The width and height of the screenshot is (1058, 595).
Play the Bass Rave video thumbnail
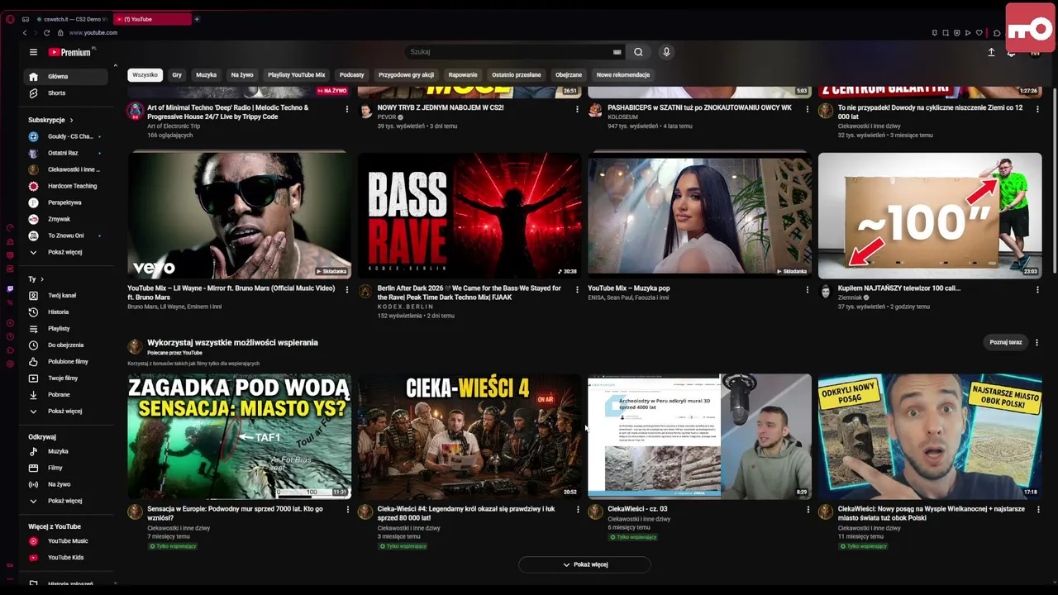[469, 216]
